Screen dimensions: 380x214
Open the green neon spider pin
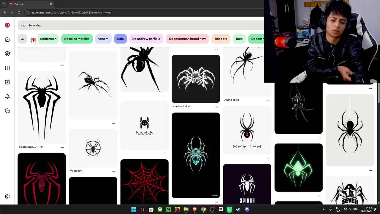[298, 168]
